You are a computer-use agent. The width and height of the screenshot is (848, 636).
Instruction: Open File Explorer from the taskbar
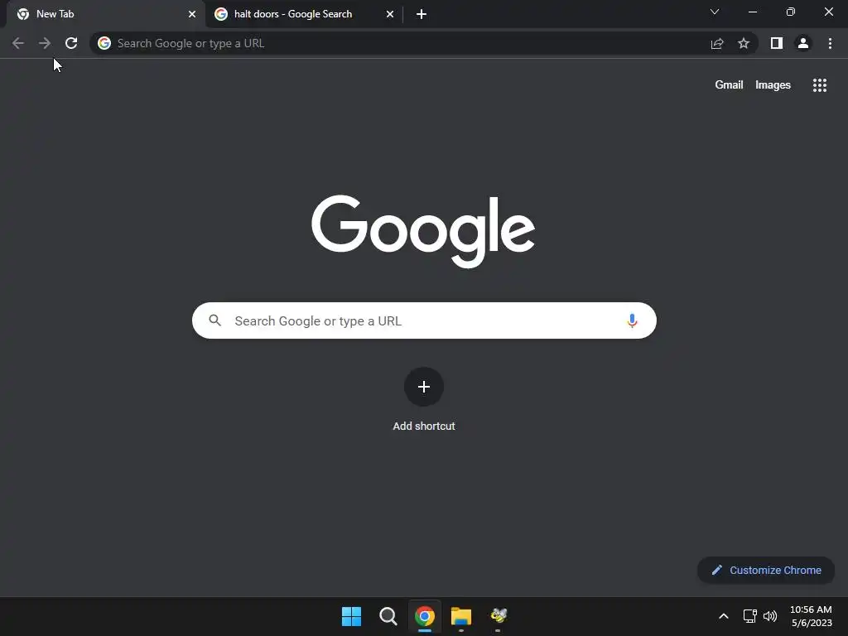pos(461,616)
